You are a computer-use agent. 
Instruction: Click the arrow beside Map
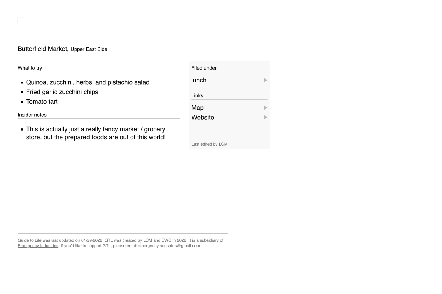click(265, 108)
